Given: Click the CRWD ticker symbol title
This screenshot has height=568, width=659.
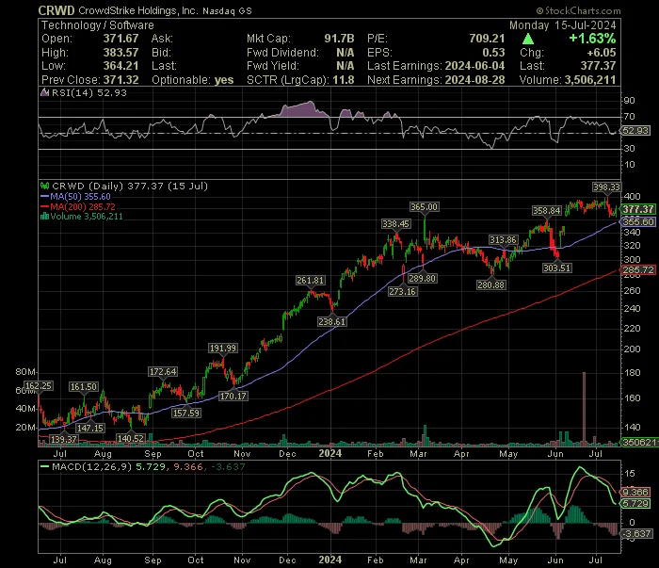Looking at the screenshot, I should point(56,10).
